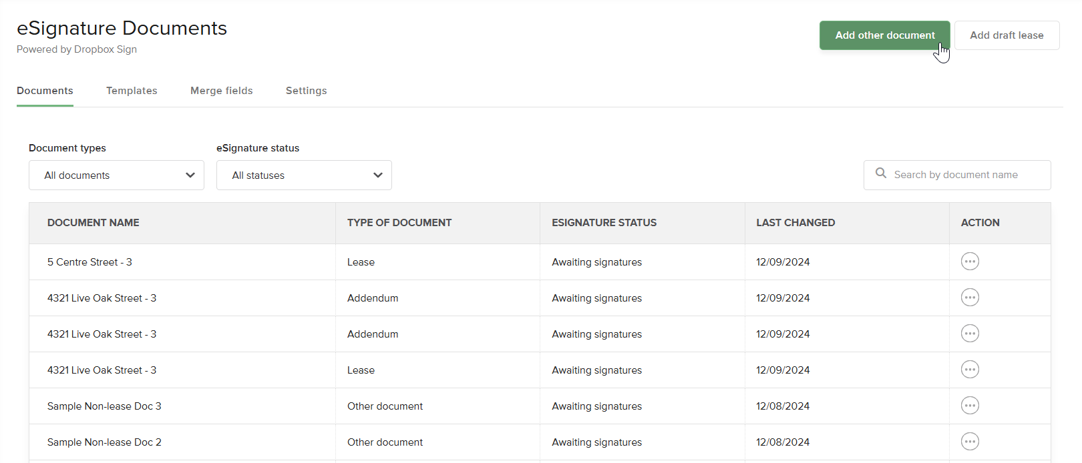Focus the Search by document name field

pyautogui.click(x=957, y=175)
